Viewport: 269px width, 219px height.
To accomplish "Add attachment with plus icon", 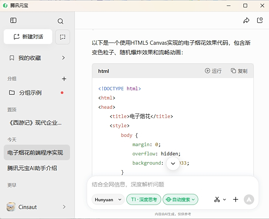I will (x=236, y=199).
